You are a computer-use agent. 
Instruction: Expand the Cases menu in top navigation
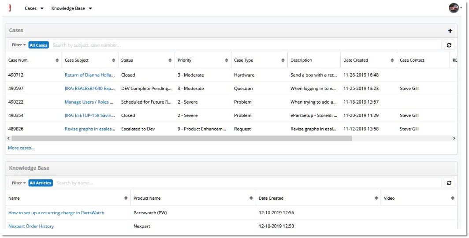pos(34,8)
